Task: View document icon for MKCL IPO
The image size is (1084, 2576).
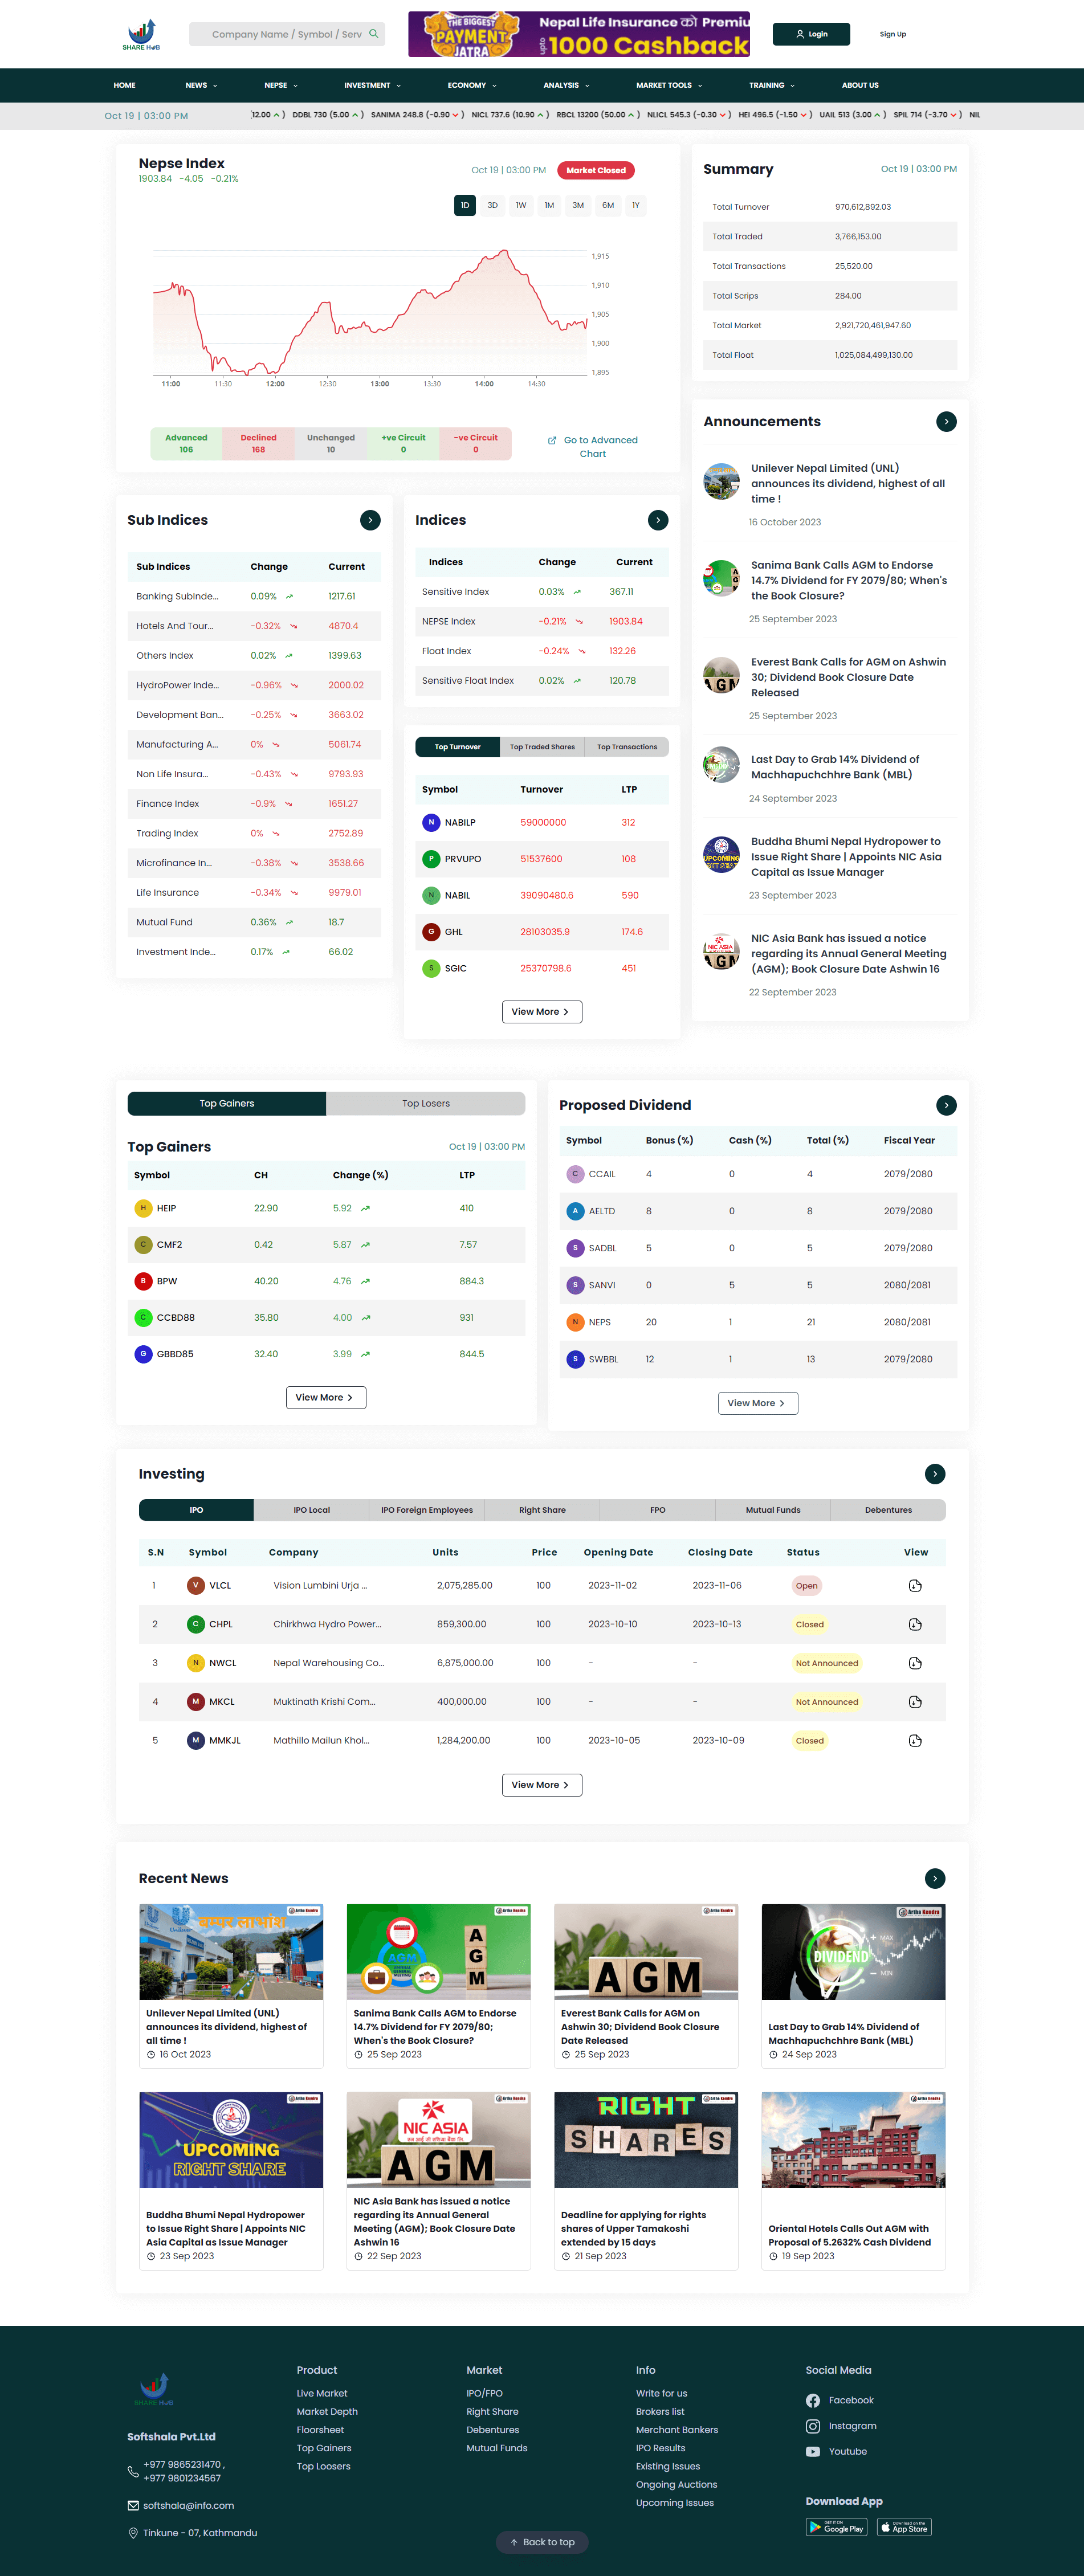Action: [x=915, y=1702]
